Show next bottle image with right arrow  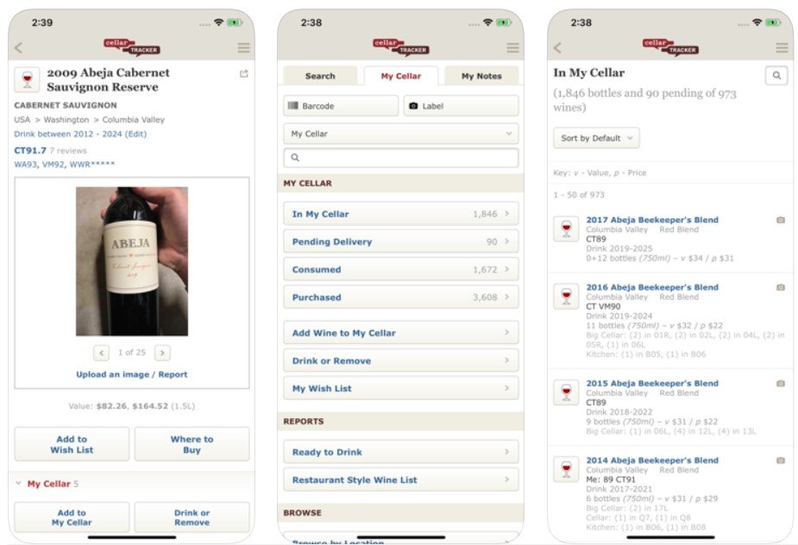pyautogui.click(x=162, y=353)
